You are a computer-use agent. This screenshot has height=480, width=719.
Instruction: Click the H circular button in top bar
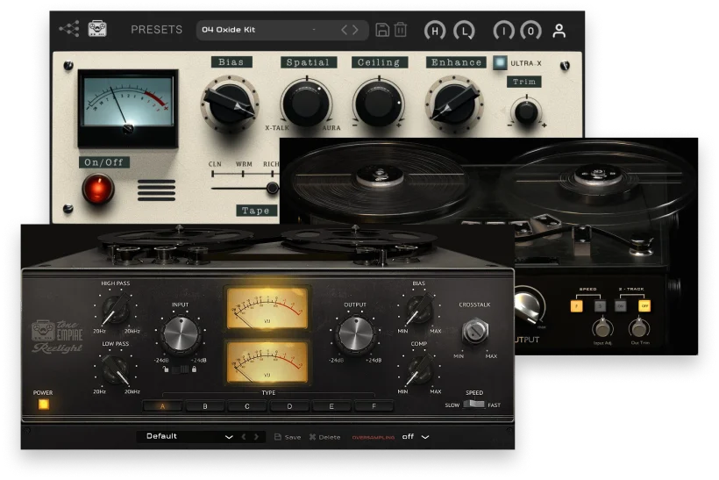pos(435,32)
